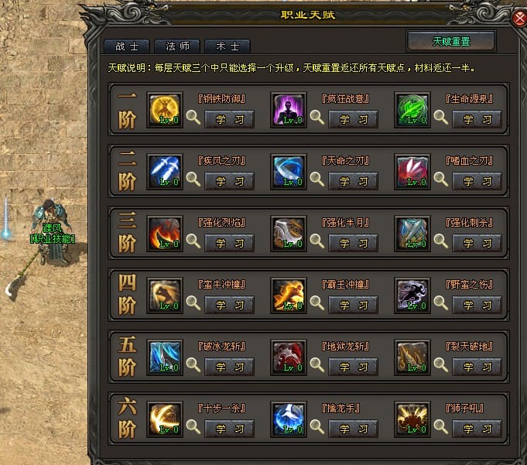Viewport: 527px width, 465px height.
Task: Reset talents with 天赋重置 button
Action: pos(451,41)
